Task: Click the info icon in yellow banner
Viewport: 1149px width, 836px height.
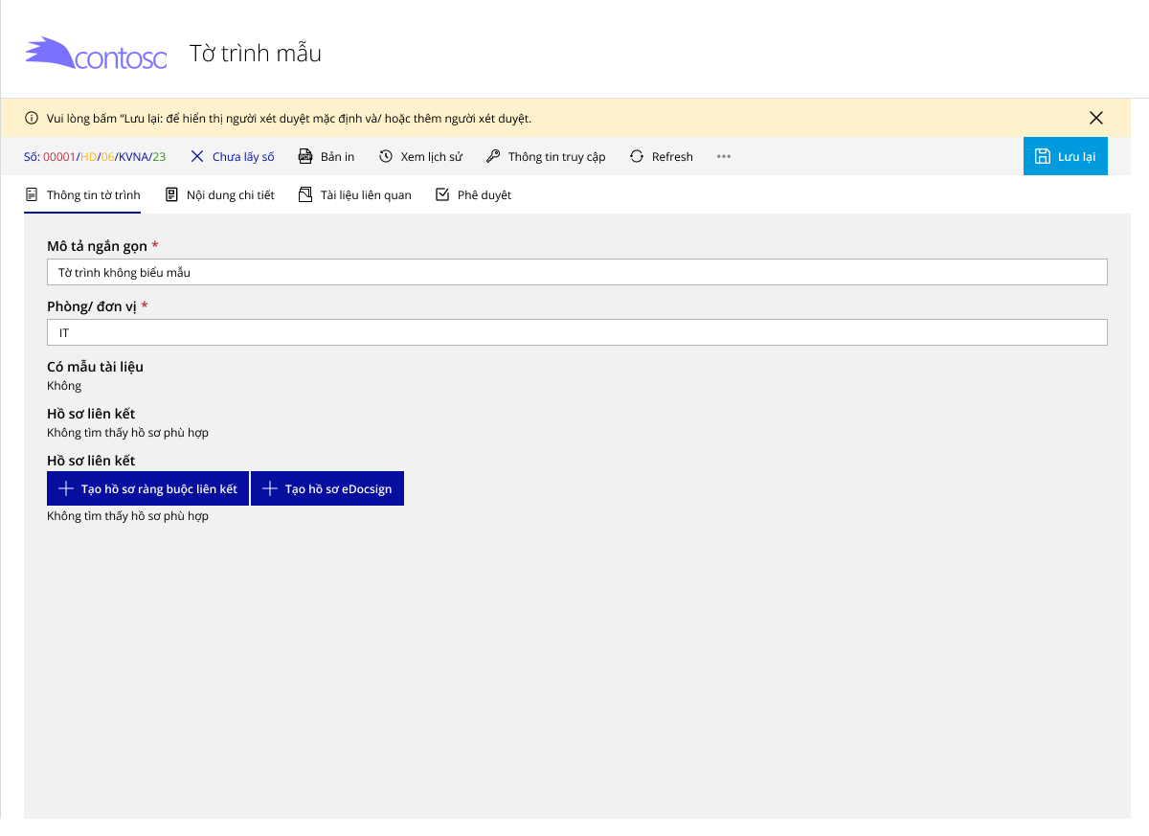Action: (x=32, y=119)
